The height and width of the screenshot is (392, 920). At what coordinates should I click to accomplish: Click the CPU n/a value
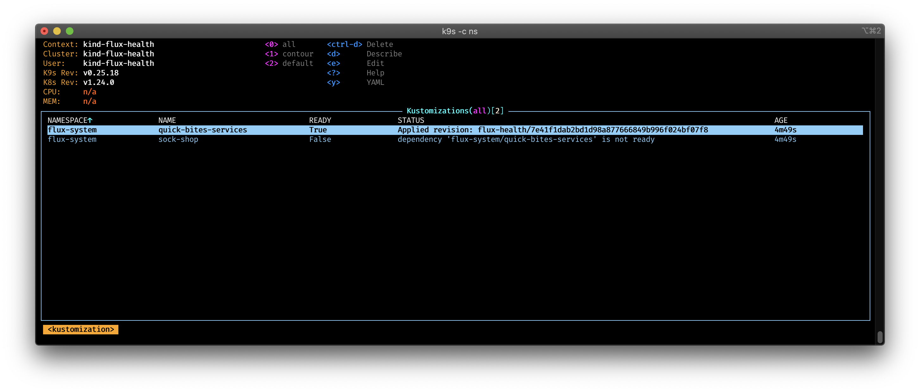[90, 92]
